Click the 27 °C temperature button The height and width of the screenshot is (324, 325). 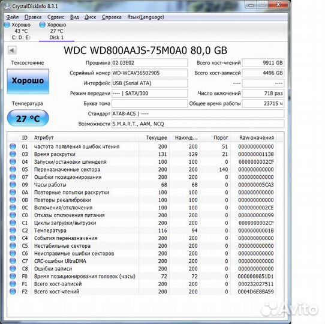[x=28, y=118]
